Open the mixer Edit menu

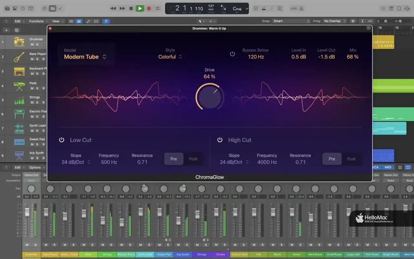pos(19,167)
